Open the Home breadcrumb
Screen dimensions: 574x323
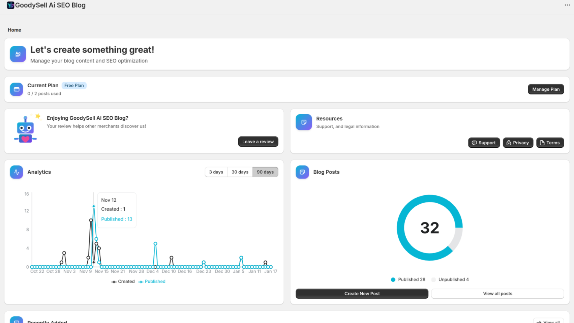[x=14, y=30]
